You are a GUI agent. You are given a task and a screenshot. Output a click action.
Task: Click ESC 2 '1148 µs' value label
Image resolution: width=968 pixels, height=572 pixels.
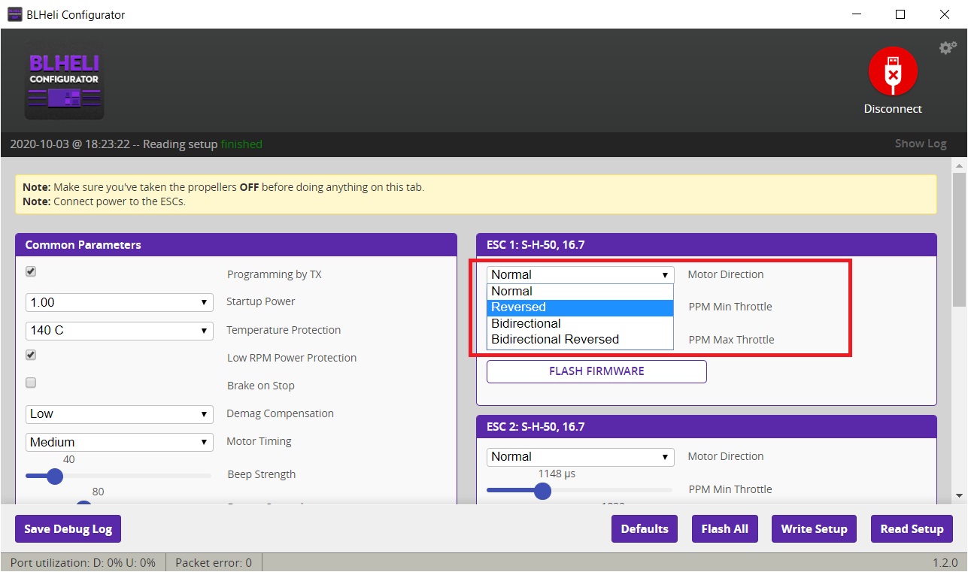(x=557, y=474)
